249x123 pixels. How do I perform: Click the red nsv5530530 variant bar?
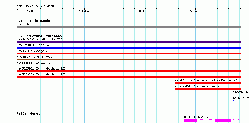pos(129,77)
